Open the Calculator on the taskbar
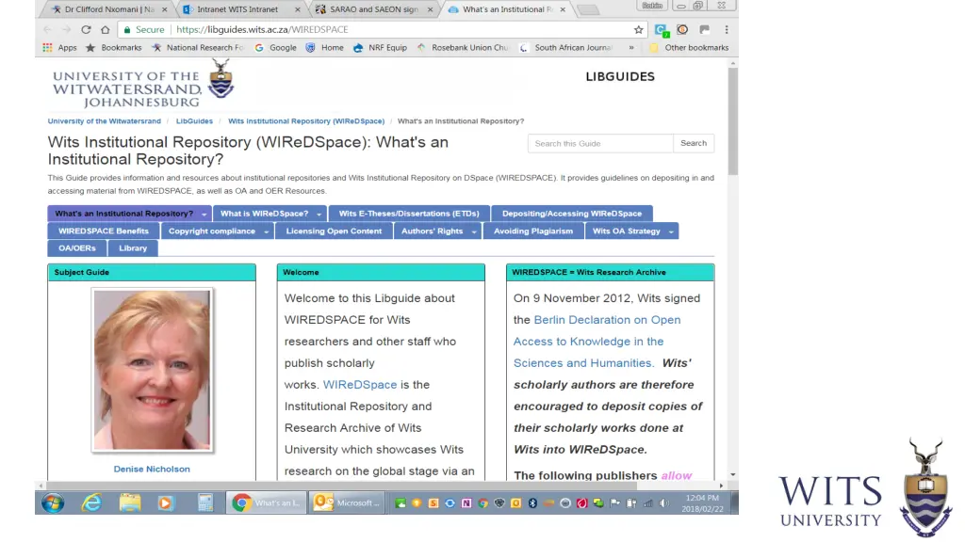 pyautogui.click(x=204, y=502)
